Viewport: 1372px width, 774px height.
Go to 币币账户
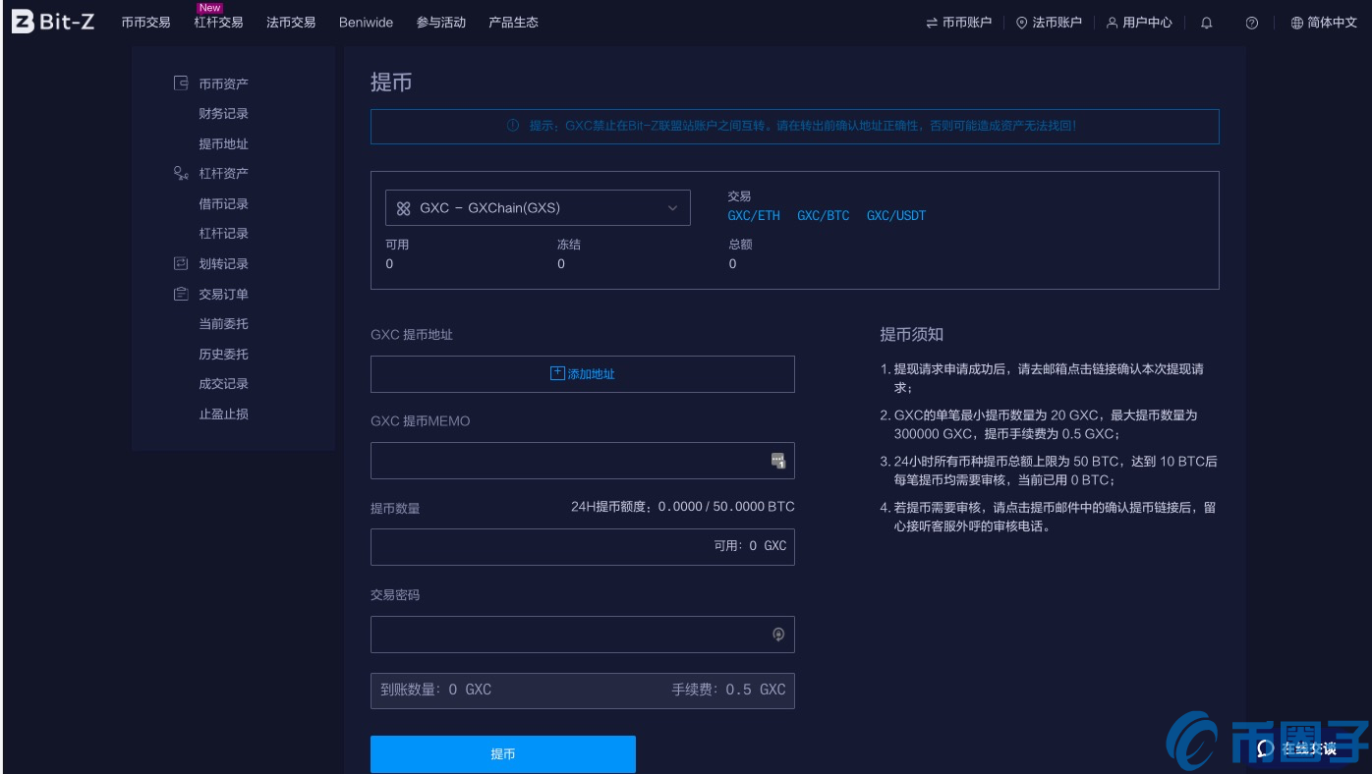[958, 23]
